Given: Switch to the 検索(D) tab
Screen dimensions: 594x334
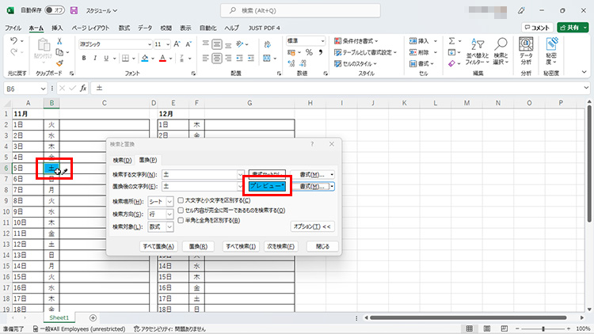Looking at the screenshot, I should (x=123, y=160).
